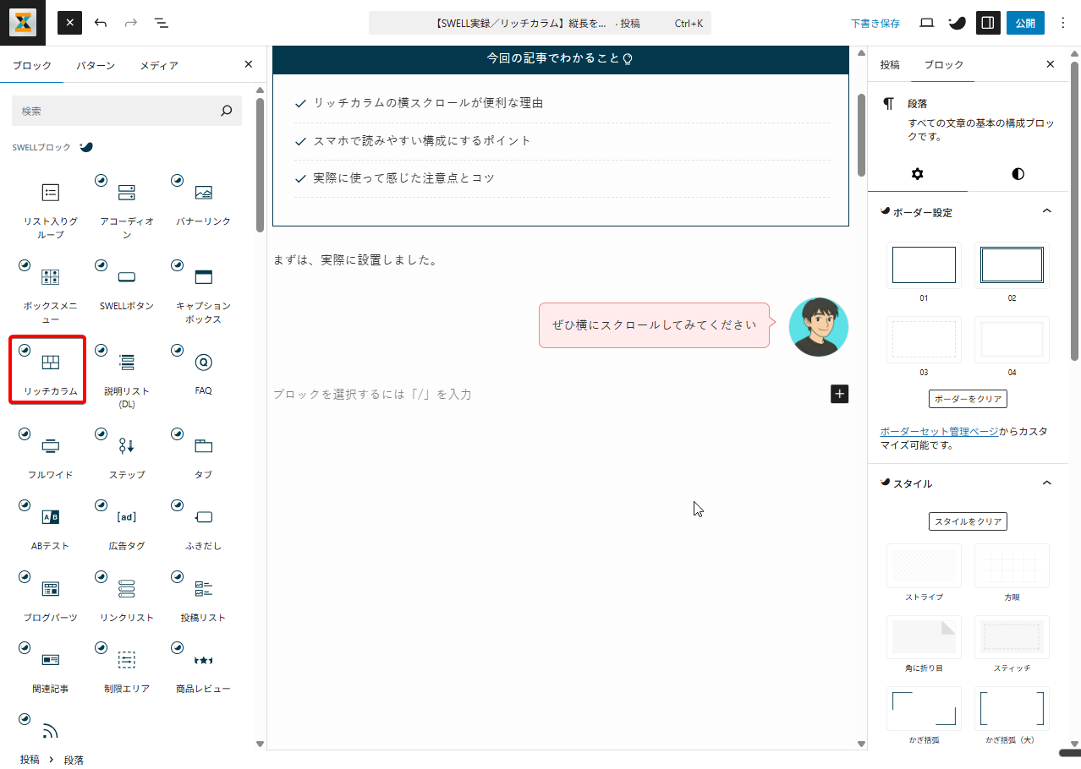
Task: Click the black plus add-block button
Action: click(x=839, y=394)
